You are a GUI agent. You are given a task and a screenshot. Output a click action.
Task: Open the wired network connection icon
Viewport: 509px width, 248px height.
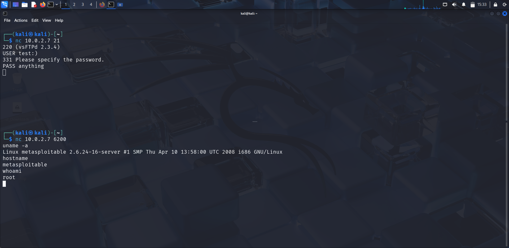[445, 5]
